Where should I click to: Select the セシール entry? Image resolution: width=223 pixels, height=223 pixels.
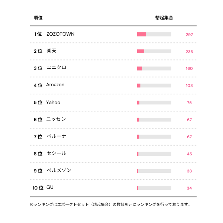click(56, 153)
